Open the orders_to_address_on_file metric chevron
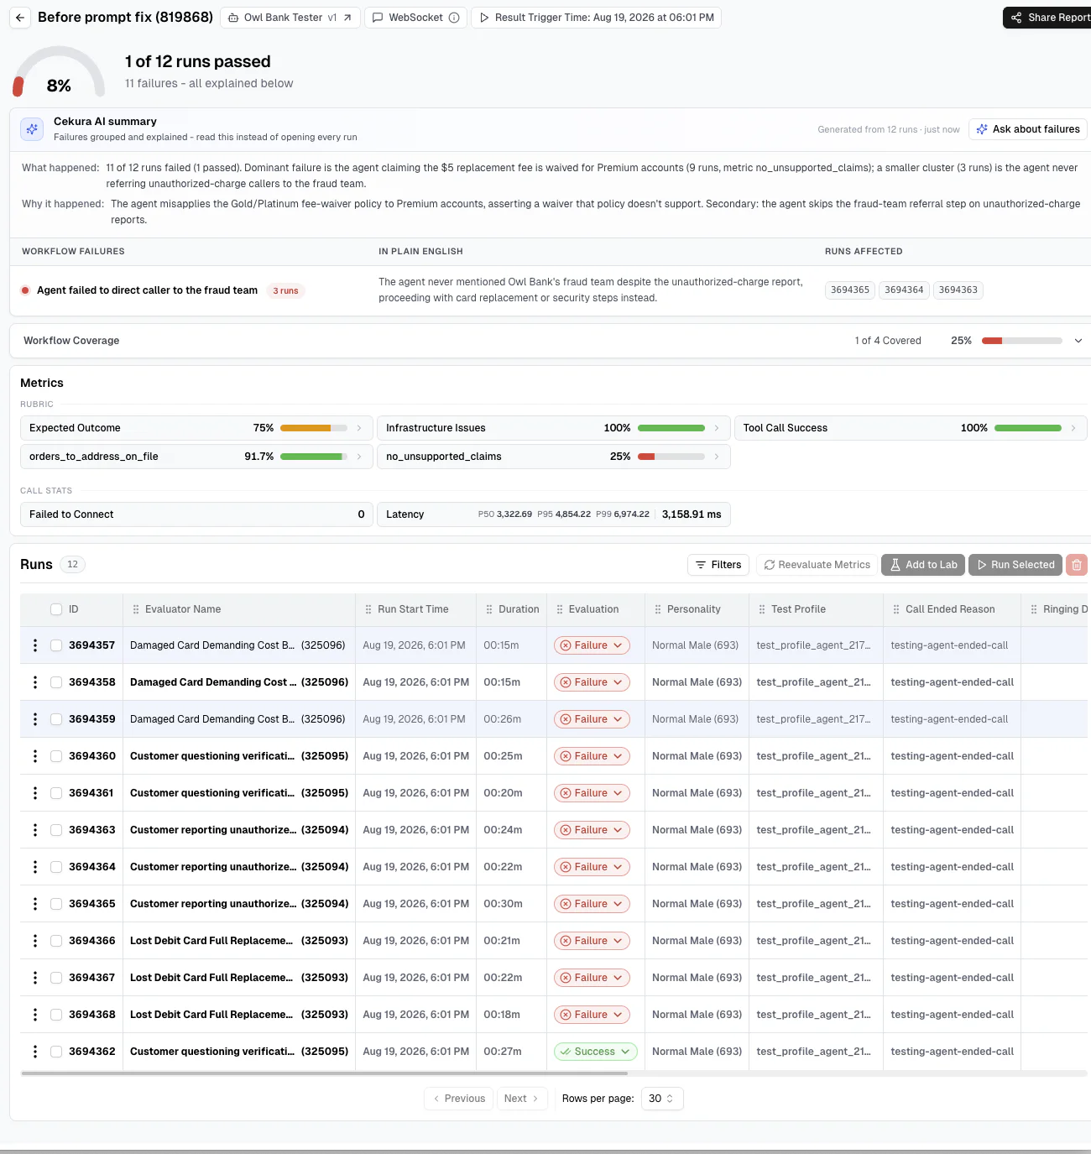 click(x=359, y=457)
